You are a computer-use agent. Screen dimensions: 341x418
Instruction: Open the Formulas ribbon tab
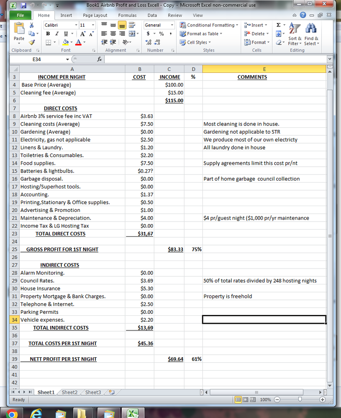tap(127, 15)
